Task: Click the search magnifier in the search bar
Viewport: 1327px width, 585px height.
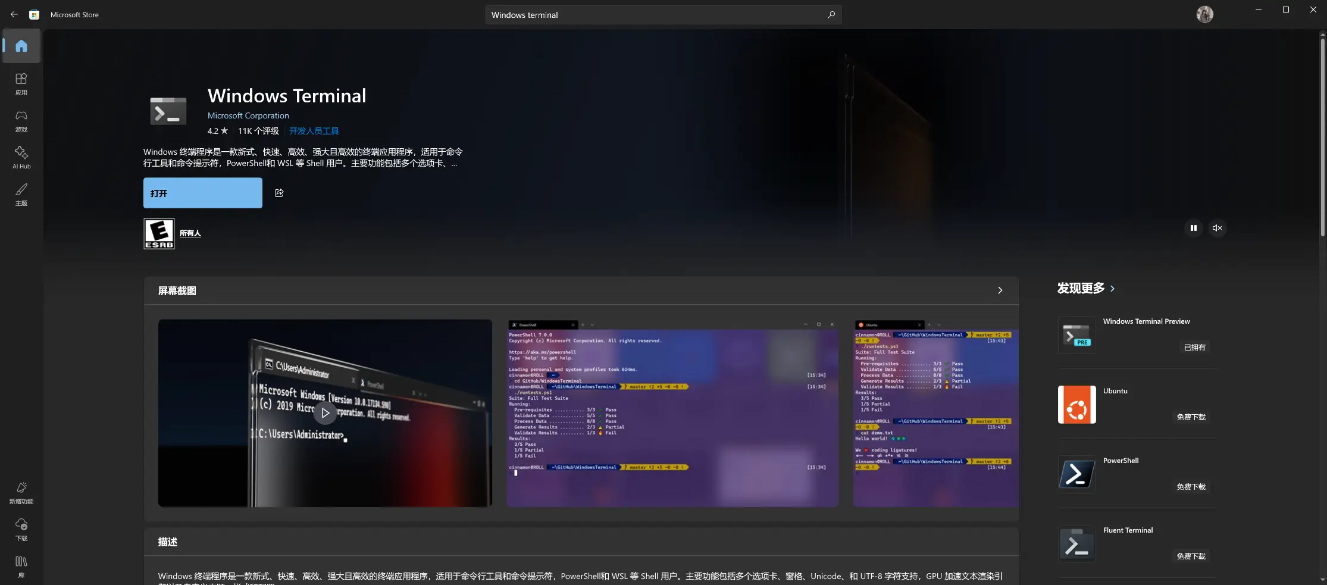Action: 831,14
